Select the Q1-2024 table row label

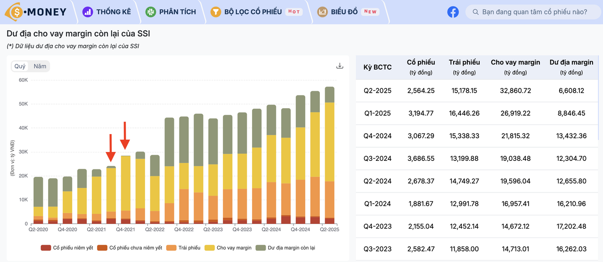tap(377, 204)
